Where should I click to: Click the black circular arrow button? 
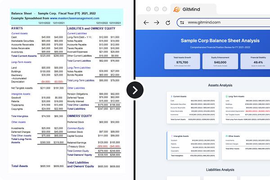[x=135, y=90]
